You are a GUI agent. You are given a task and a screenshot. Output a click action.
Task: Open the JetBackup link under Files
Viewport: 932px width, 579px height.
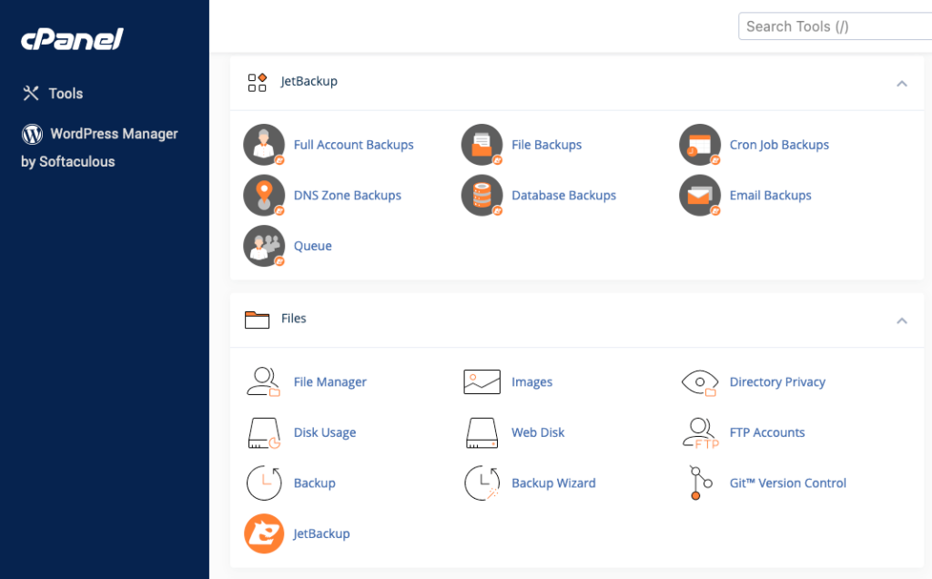(321, 533)
